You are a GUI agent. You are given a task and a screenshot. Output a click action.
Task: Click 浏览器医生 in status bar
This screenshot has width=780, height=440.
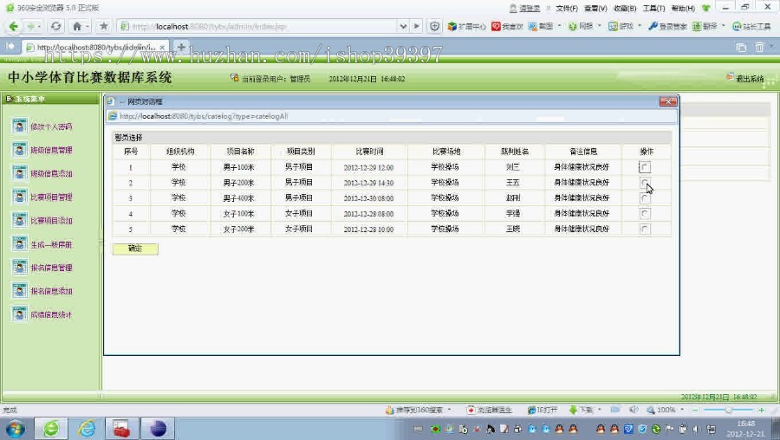(x=490, y=410)
